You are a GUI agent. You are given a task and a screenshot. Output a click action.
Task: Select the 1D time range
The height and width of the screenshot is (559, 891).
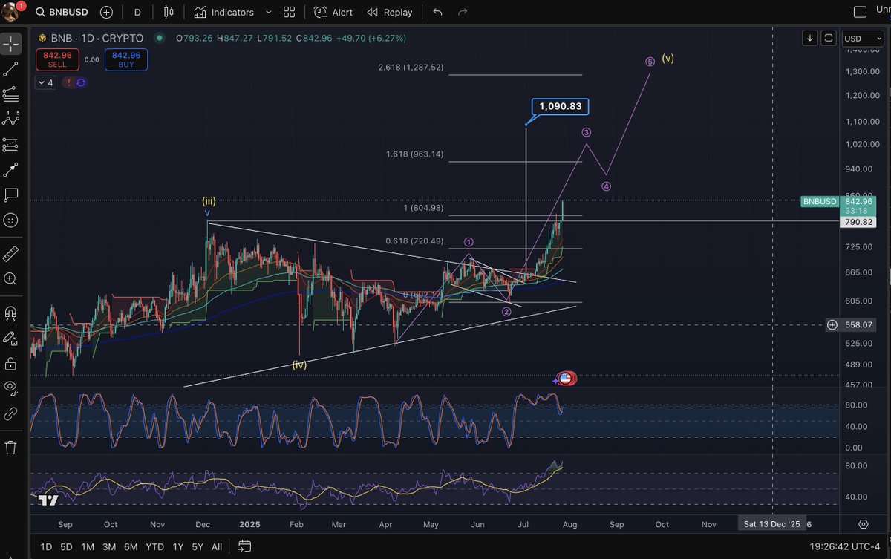pyautogui.click(x=46, y=547)
